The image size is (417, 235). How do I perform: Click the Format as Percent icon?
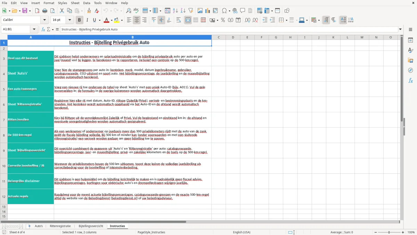(223, 20)
